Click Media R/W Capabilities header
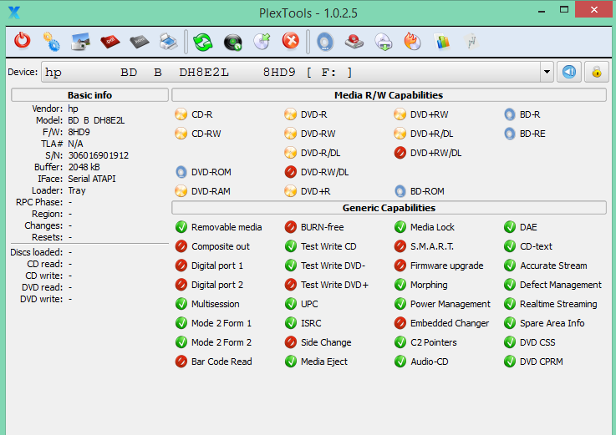616x435 pixels. coord(389,95)
